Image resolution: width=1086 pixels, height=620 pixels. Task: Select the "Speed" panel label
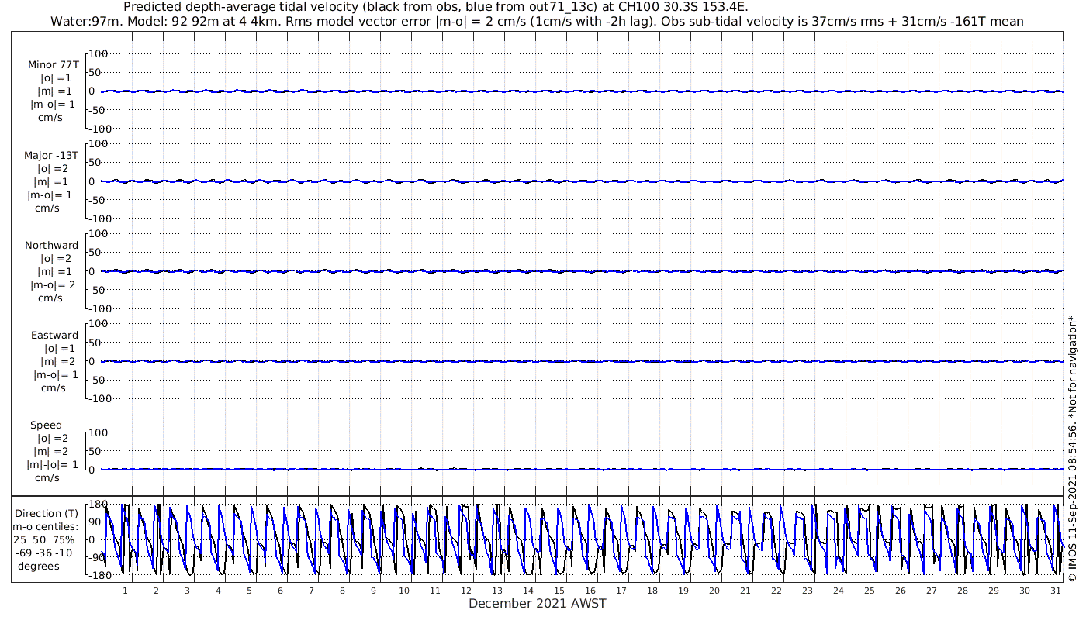tap(46, 425)
